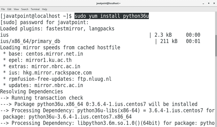
Task: Click the prompt [javatpoint@localhost ~]$
Action: 36,16
